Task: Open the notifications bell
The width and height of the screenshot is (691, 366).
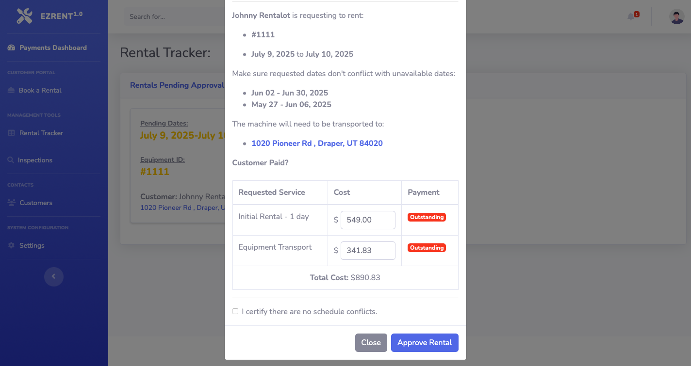Action: coord(631,16)
